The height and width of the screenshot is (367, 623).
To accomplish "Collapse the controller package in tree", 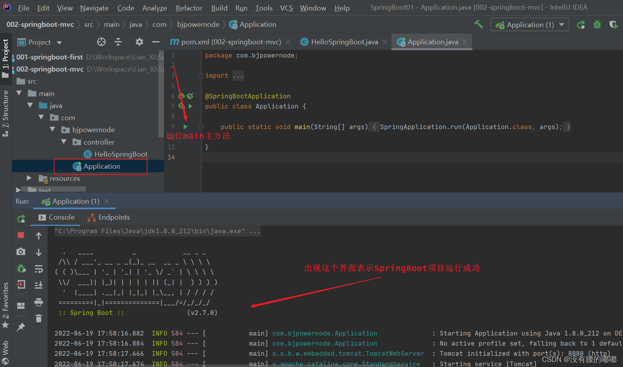I will point(64,142).
